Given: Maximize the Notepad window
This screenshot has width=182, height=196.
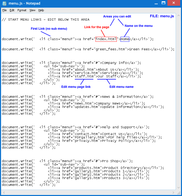Looking at the screenshot, I should (x=163, y=3).
